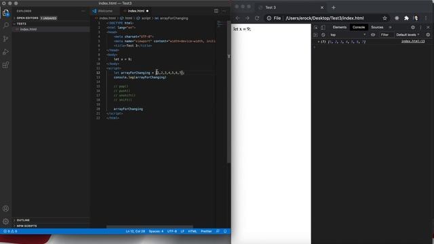Open the console settings gear
434x244 pixels.
[x=428, y=35]
